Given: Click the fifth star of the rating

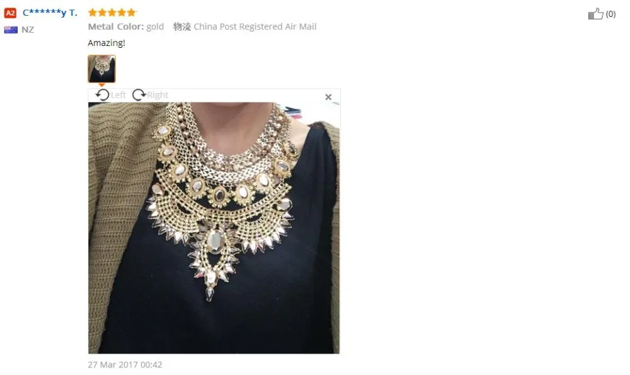Looking at the screenshot, I should [132, 13].
